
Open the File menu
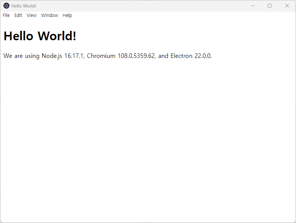coord(6,15)
